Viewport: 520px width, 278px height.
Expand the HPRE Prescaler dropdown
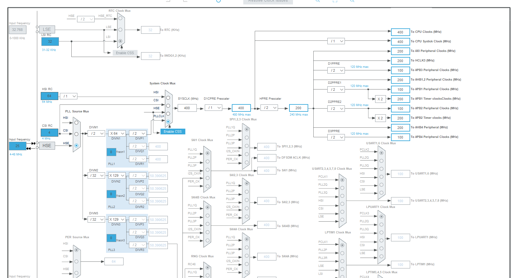269,108
